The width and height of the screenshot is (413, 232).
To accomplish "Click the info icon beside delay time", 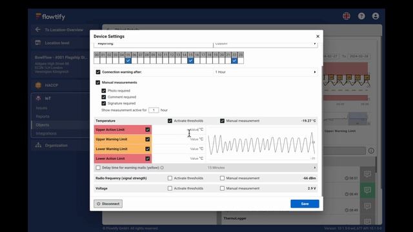I will tap(162, 168).
